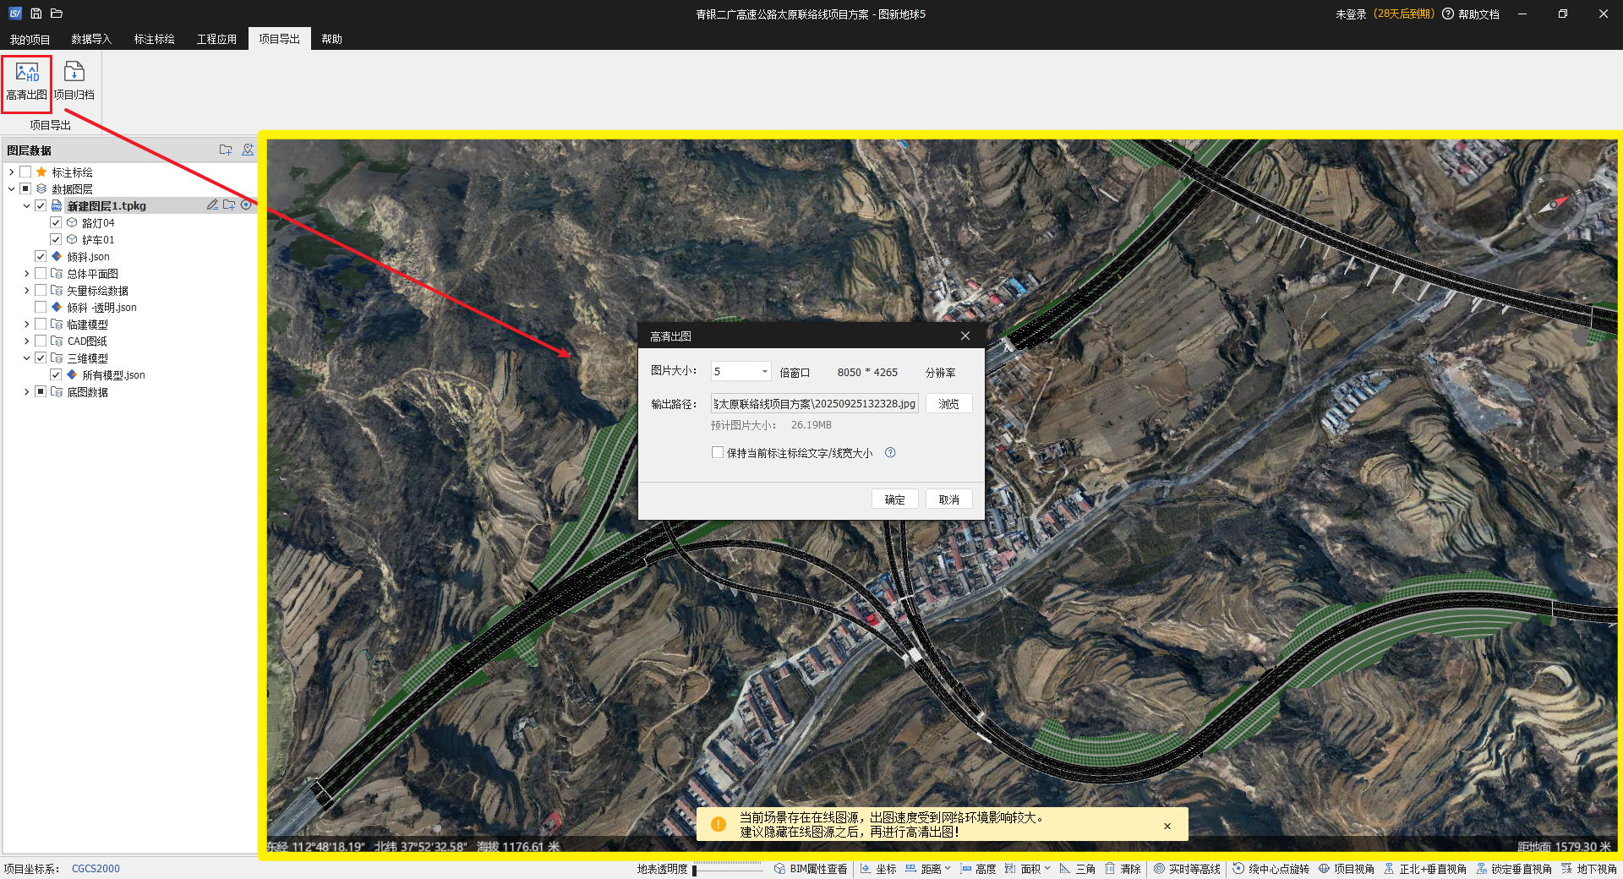Click the 确定 button in the dialog
This screenshot has height=879, width=1623.
[x=894, y=500]
